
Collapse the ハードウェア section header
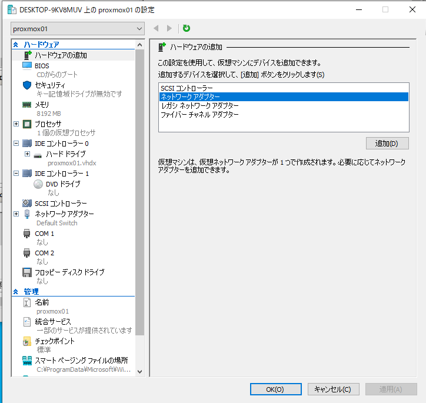click(x=16, y=45)
